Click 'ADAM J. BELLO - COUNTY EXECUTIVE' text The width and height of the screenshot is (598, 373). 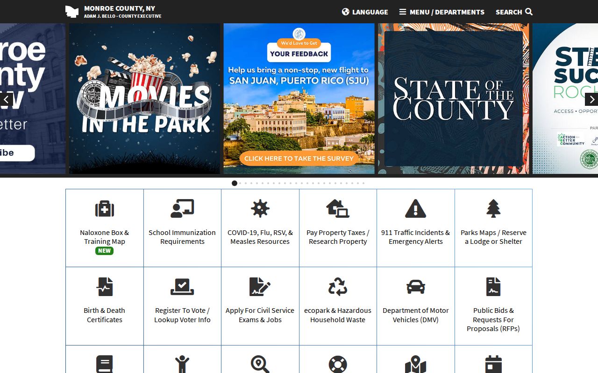tap(123, 16)
